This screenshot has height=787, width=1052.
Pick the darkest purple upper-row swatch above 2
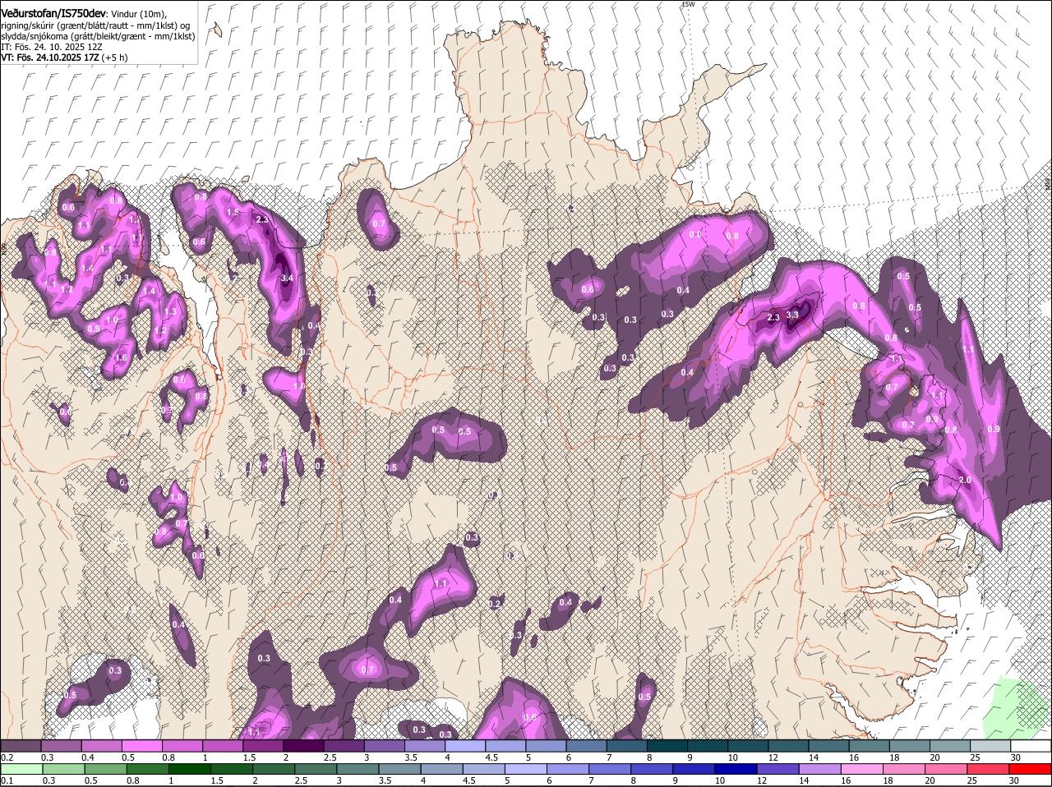coord(302,745)
